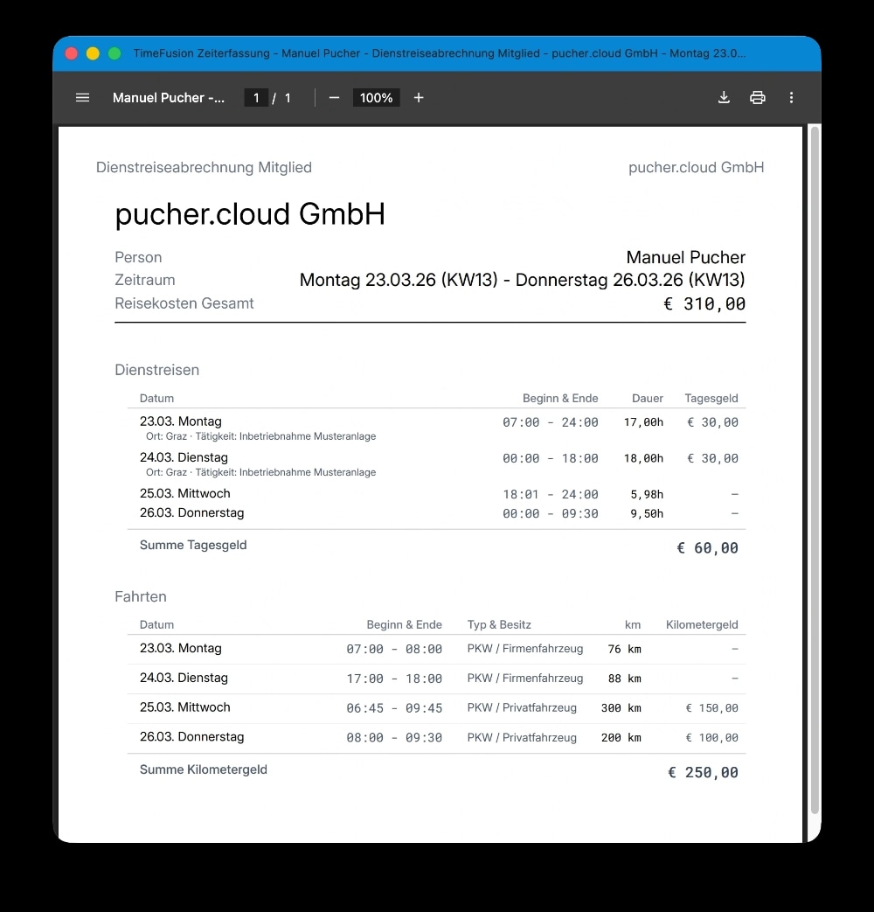Click '26.03. Donnerstag' in the Dienstreisen table
This screenshot has width=874, height=912.
pyautogui.click(x=192, y=513)
